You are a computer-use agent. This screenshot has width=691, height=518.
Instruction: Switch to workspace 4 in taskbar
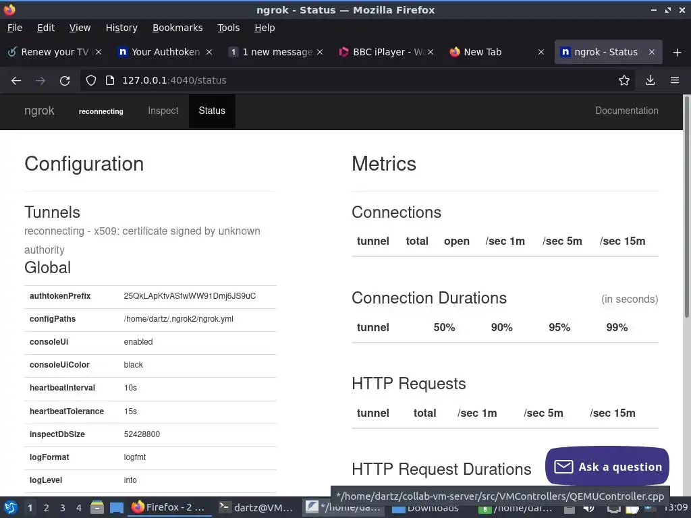coord(79,508)
